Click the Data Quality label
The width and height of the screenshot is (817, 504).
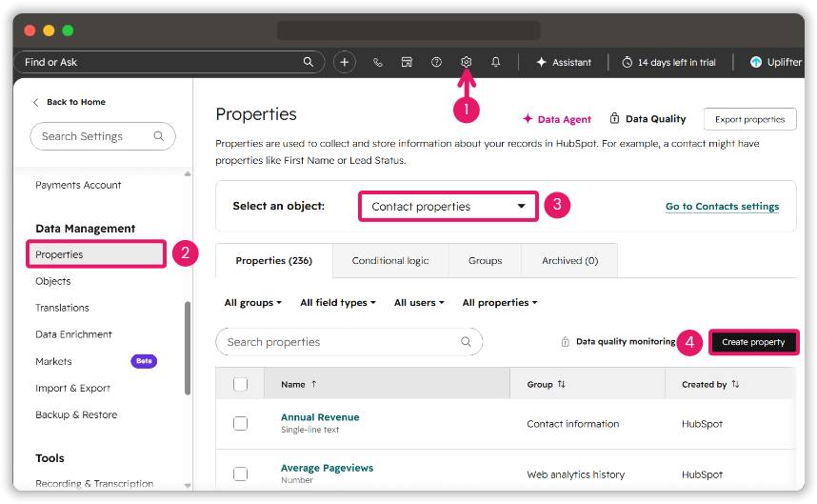[x=655, y=119]
